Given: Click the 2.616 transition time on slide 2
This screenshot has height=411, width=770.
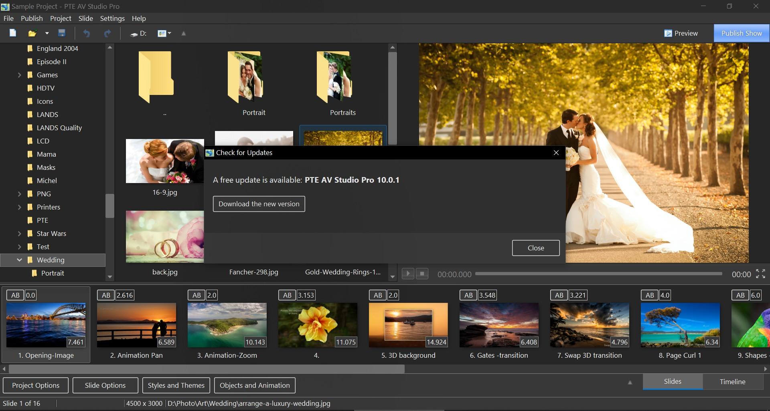Looking at the screenshot, I should [125, 295].
